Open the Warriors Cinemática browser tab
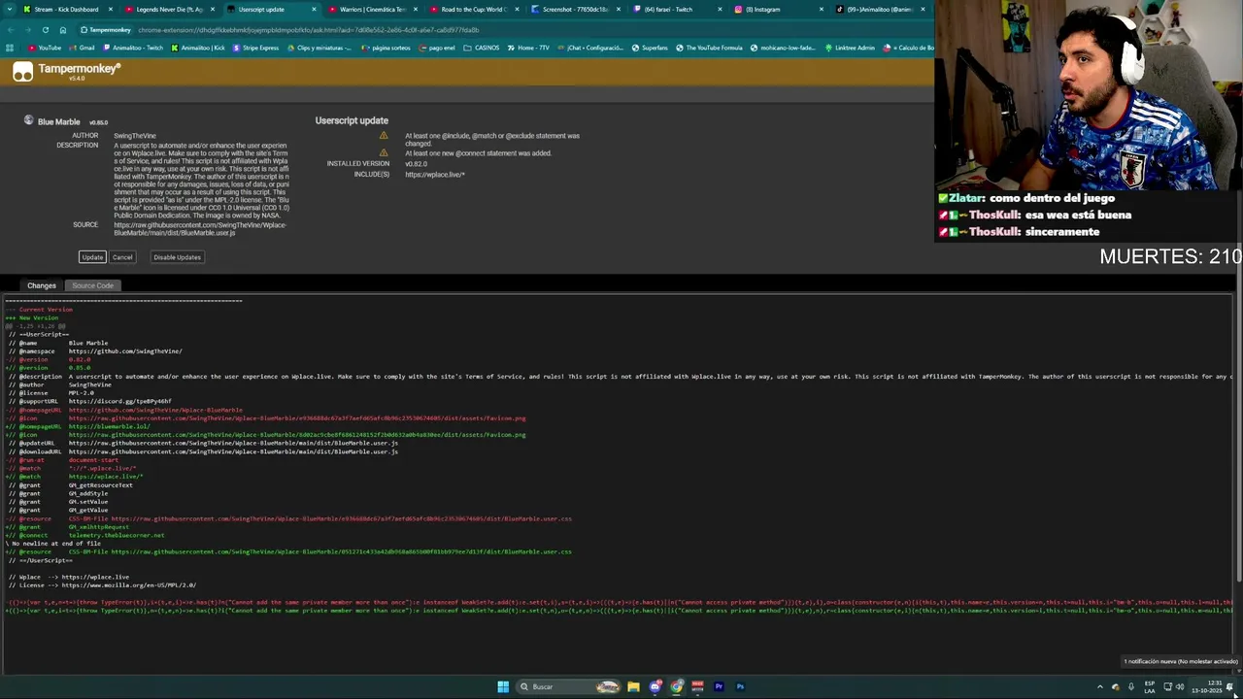The width and height of the screenshot is (1243, 699). click(373, 10)
